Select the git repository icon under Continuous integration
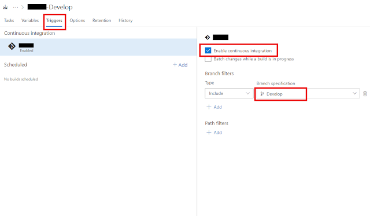 click(x=12, y=46)
